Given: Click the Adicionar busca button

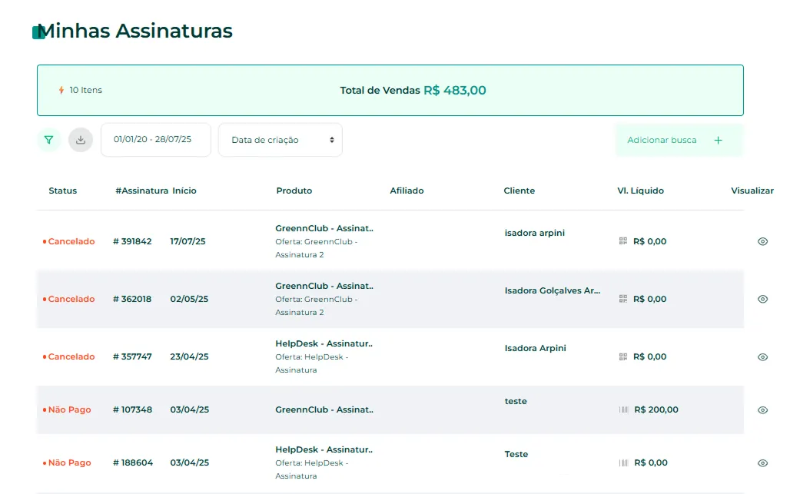Looking at the screenshot, I should (x=679, y=140).
